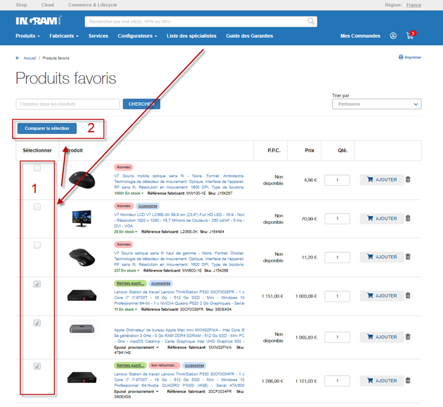Click Chercher dans les résultats field
The height and width of the screenshot is (407, 443).
(x=68, y=104)
